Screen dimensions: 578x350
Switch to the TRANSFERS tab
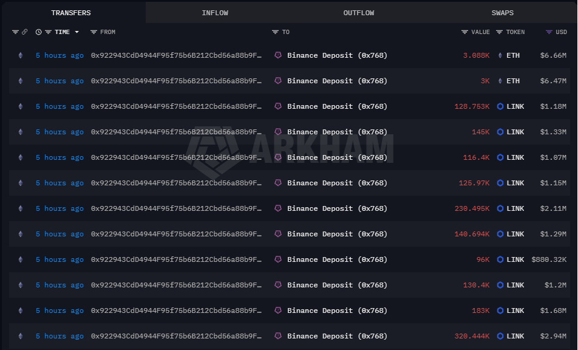coord(71,13)
